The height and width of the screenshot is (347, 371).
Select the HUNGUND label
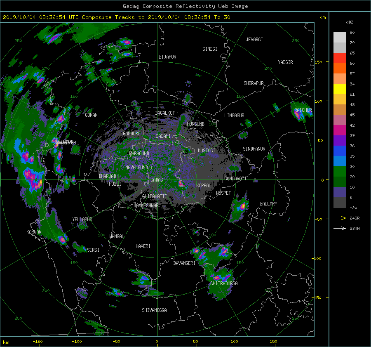(x=195, y=124)
